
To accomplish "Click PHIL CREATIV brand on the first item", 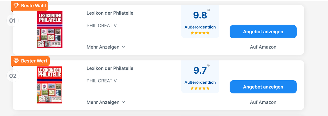I will [102, 26].
